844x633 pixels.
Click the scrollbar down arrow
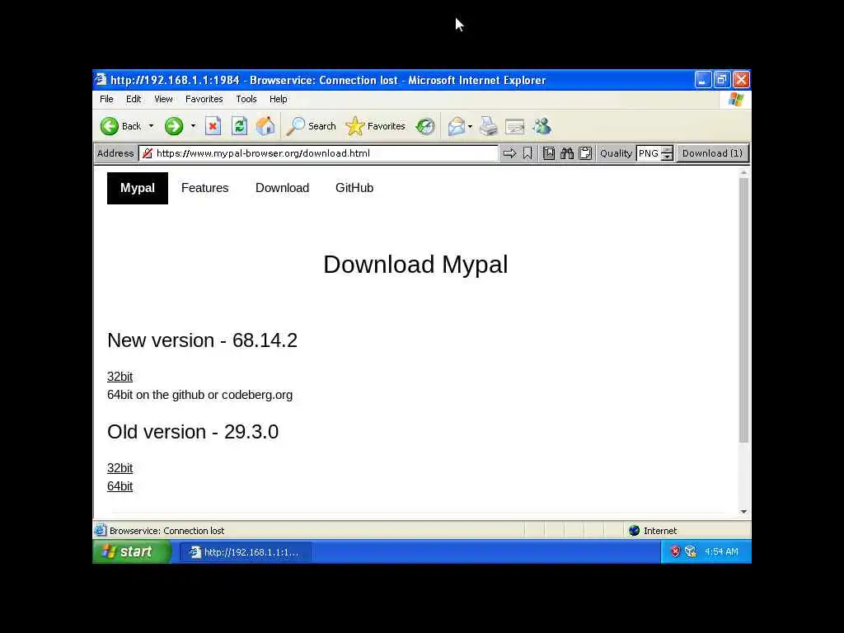click(744, 512)
